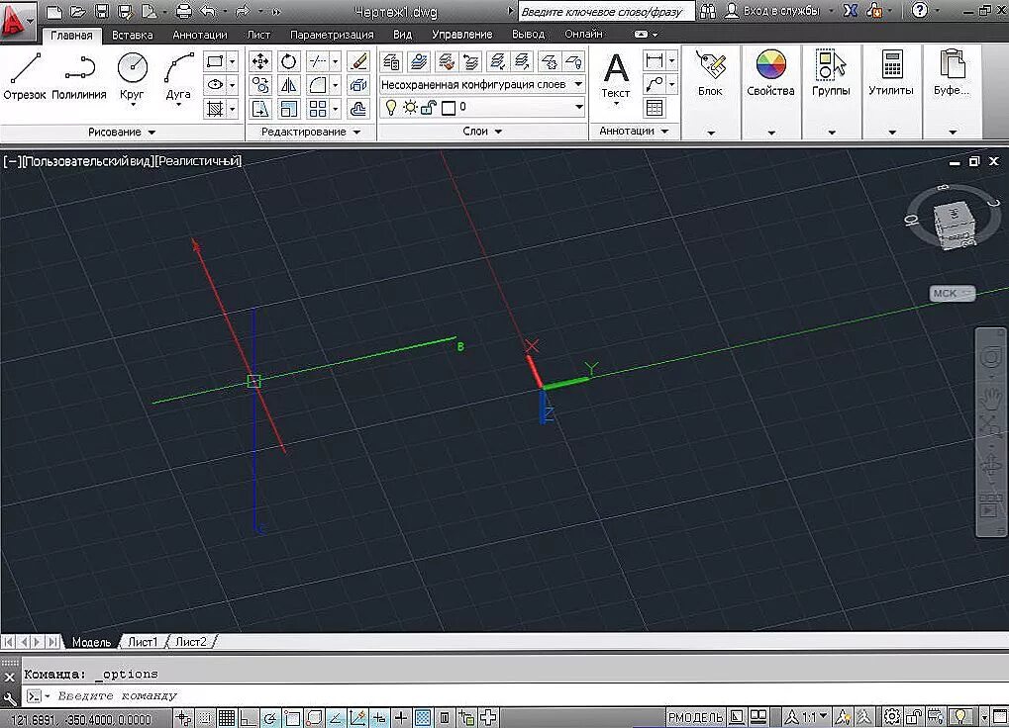
Task: Open the МСК coordinate system dropdown
Action: tap(953, 293)
